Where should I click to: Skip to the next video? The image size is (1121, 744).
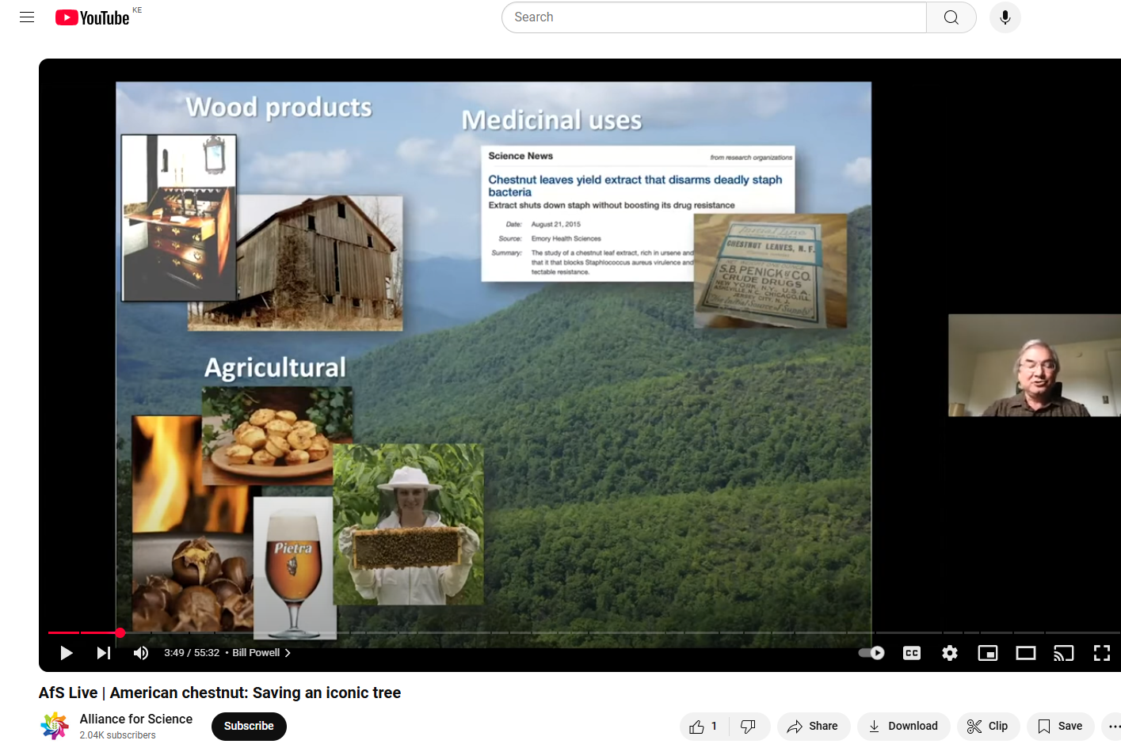[104, 653]
